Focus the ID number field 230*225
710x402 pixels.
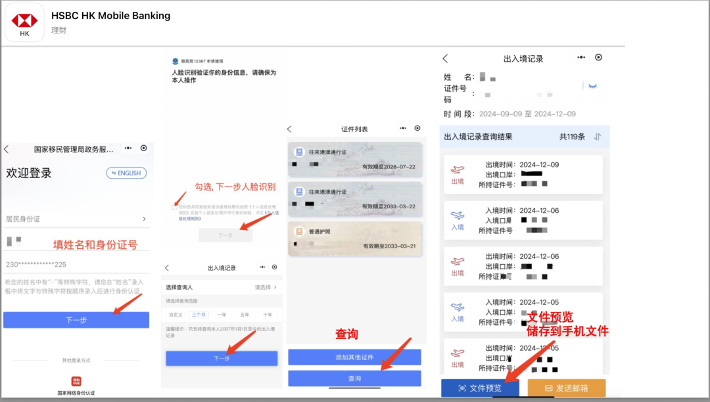[76, 265]
